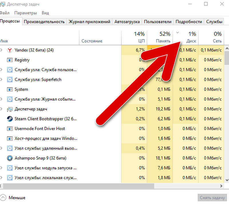Open the Пользователи tab
Screen dimensions: 229x204
point(158,22)
